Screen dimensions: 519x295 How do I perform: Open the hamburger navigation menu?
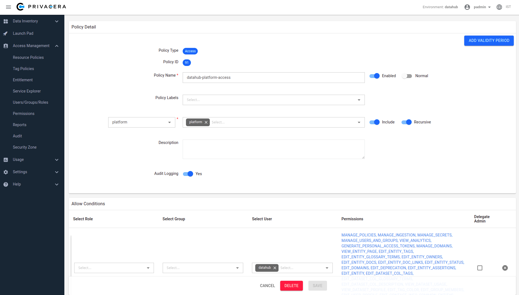click(8, 7)
